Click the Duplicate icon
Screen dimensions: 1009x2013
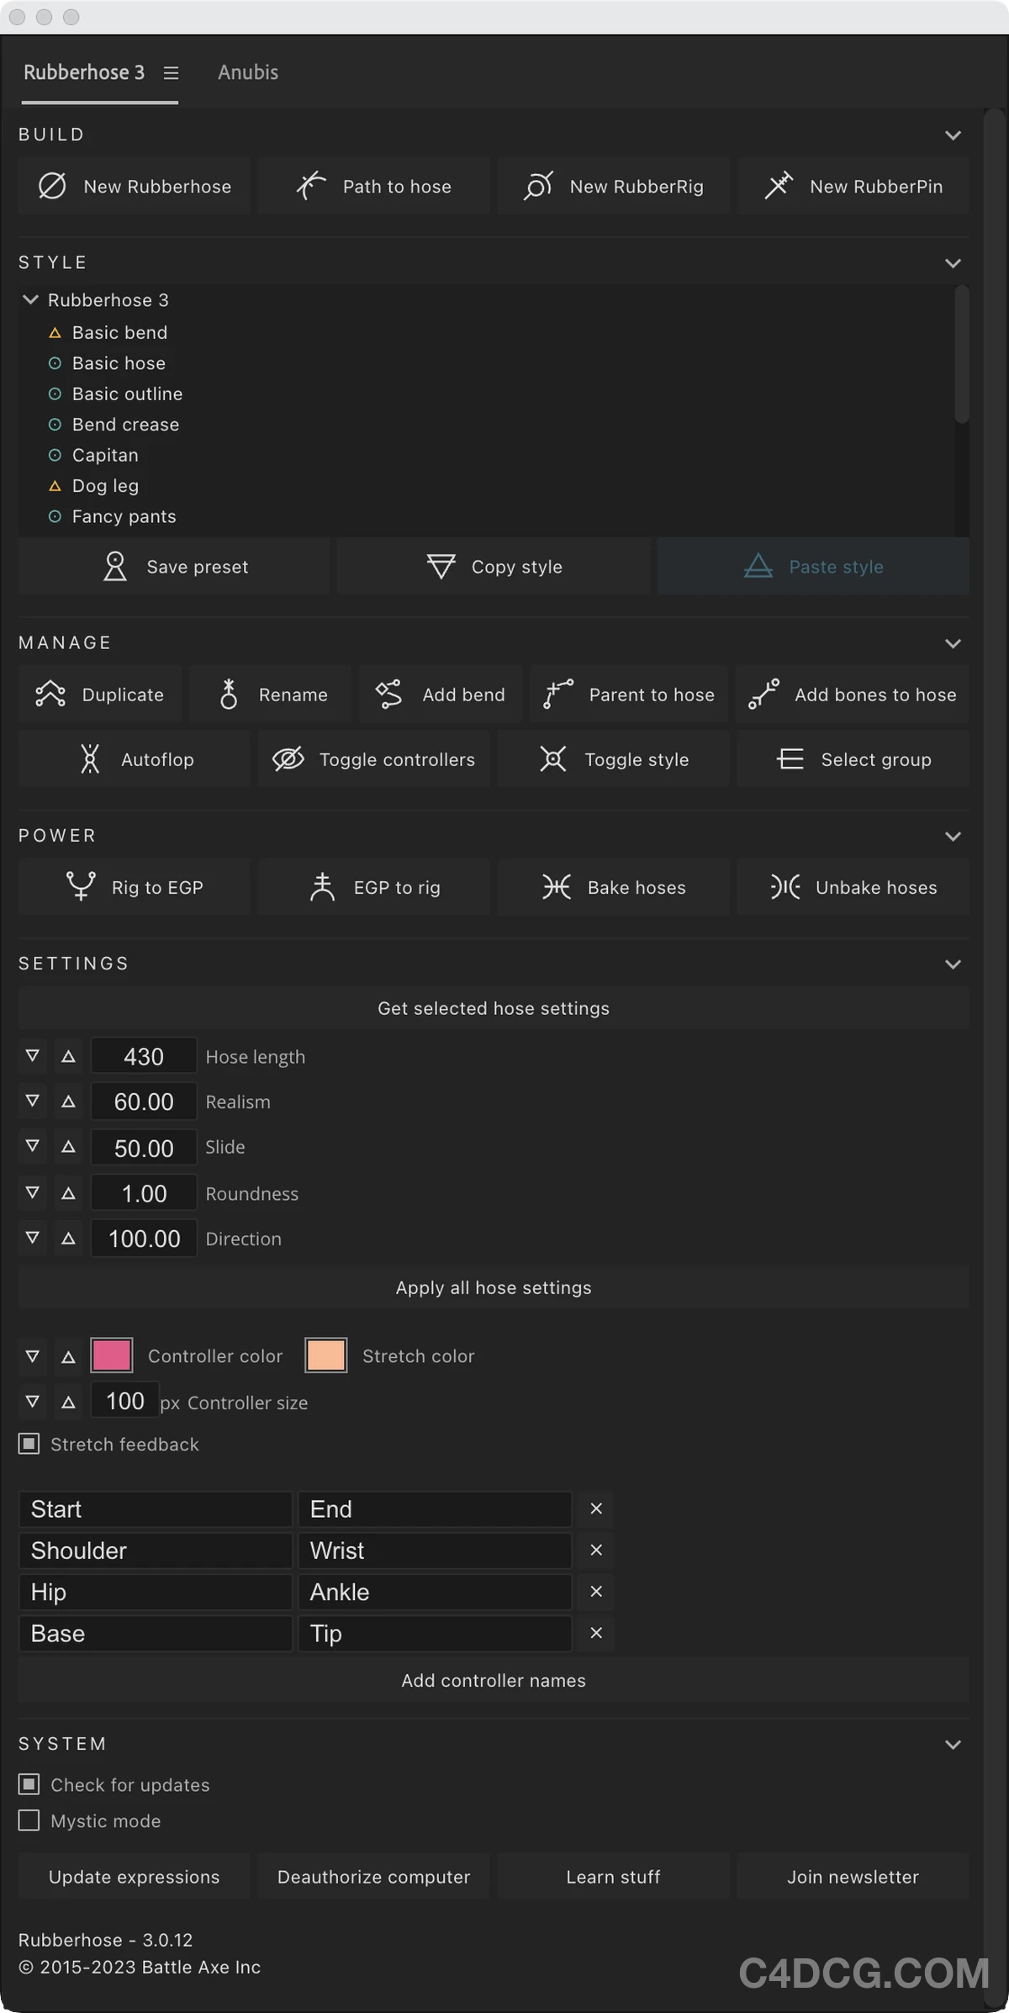[50, 694]
